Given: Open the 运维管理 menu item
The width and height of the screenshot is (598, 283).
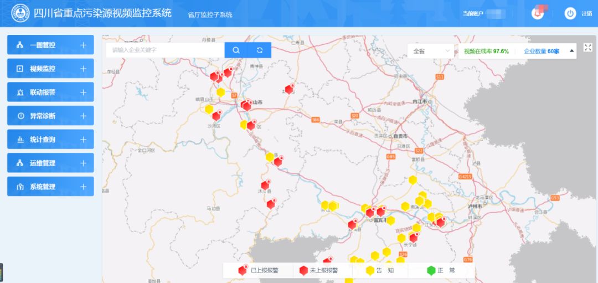Looking at the screenshot, I should coord(50,163).
